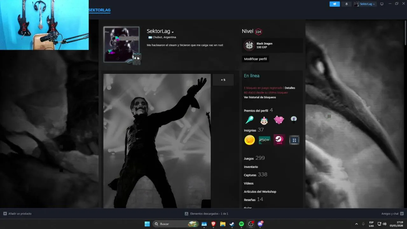Open the Inventario link

(x=251, y=167)
